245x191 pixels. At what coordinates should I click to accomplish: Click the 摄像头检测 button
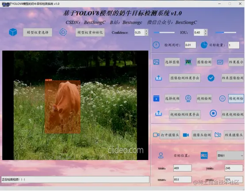[x=202, y=135]
